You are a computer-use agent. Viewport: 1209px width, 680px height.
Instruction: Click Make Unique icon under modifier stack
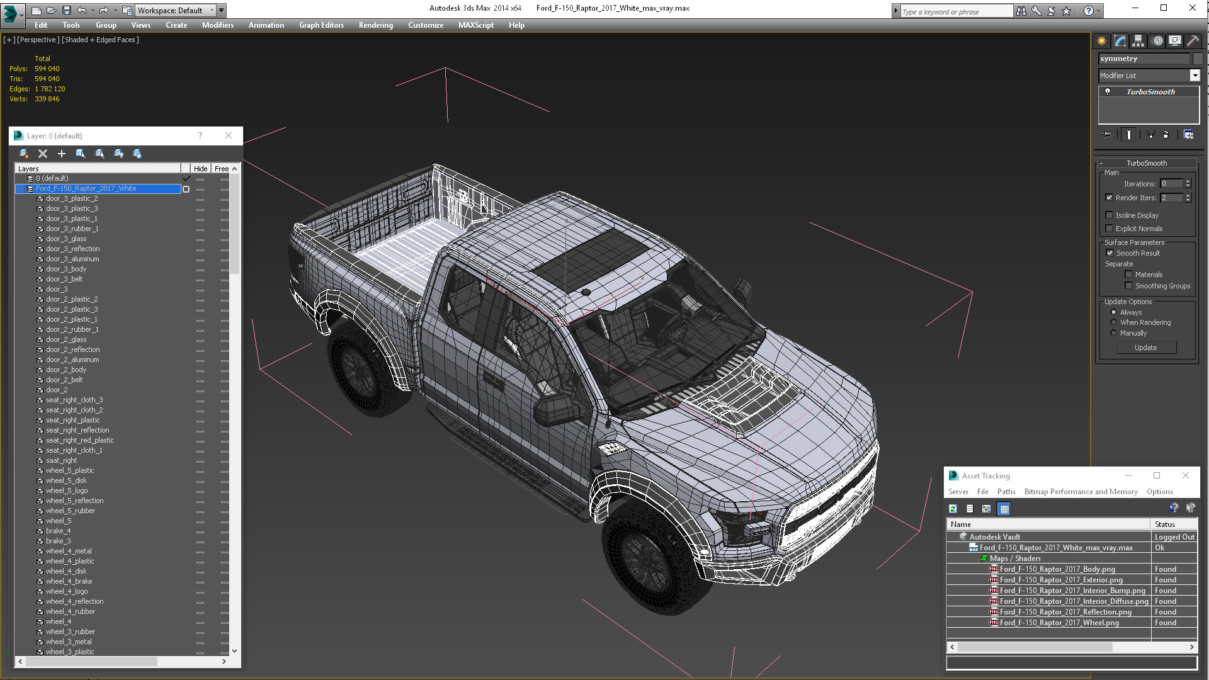(x=1150, y=135)
